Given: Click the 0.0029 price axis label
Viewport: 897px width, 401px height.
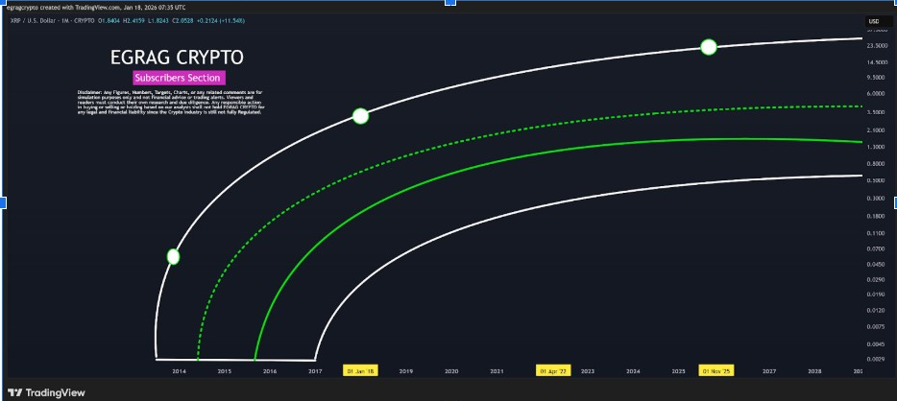Looking at the screenshot, I should (x=874, y=359).
